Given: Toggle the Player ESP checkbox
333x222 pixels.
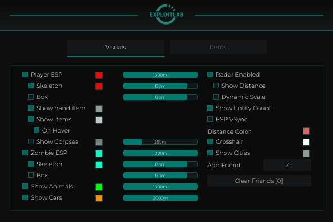Looking at the screenshot, I should pos(25,74).
